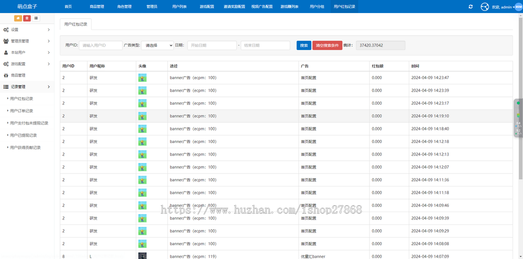Click the refresh icon in the top bar
Image resolution: width=523 pixels, height=259 pixels.
[471, 7]
